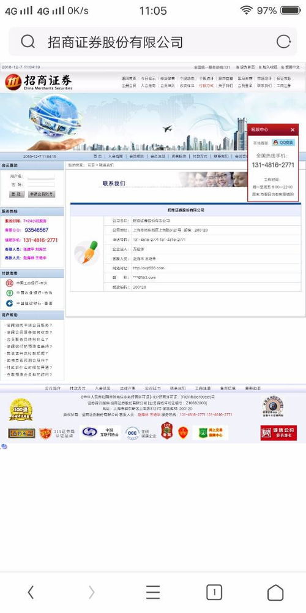The height and width of the screenshot is (613, 306).
Task: Click the round police seal in footer
Action: point(272,406)
